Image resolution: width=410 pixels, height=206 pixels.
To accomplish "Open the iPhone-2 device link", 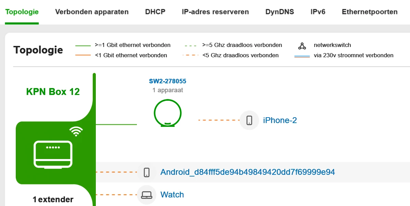I will 280,120.
